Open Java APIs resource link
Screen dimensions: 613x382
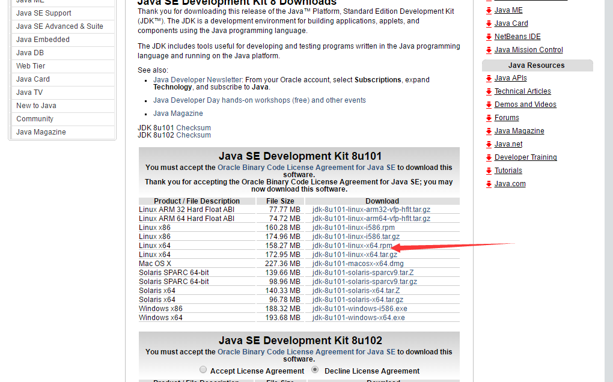click(x=510, y=78)
